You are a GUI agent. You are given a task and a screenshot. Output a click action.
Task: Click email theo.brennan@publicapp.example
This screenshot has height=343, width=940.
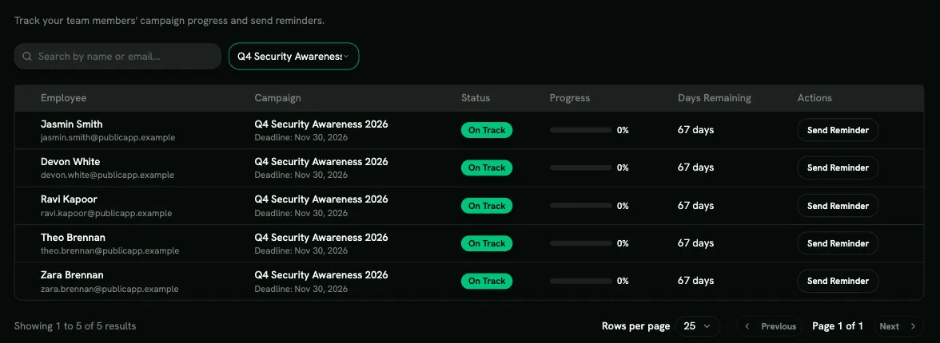point(110,250)
